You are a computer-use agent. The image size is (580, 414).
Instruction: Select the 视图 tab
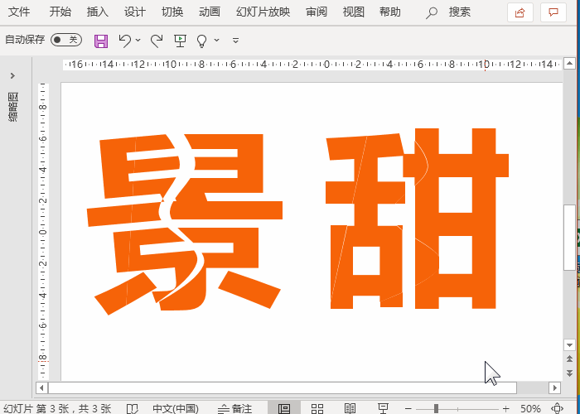coord(353,12)
